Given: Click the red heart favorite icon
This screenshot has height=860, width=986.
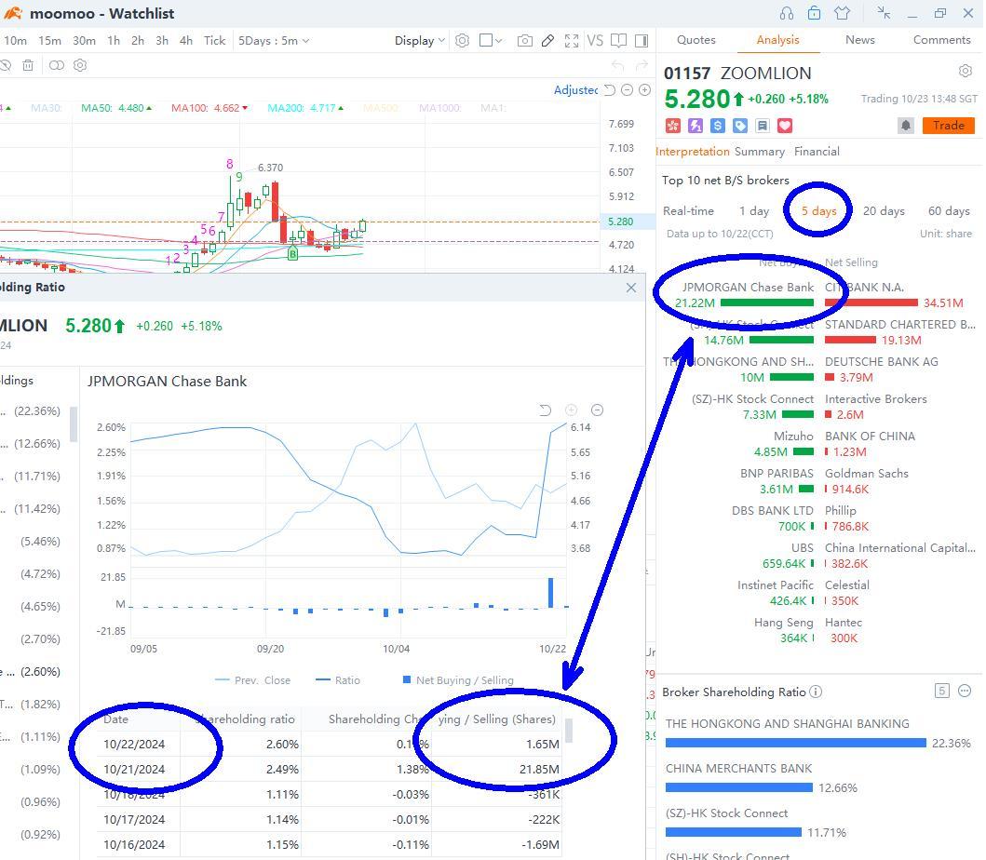Looking at the screenshot, I should pyautogui.click(x=785, y=126).
